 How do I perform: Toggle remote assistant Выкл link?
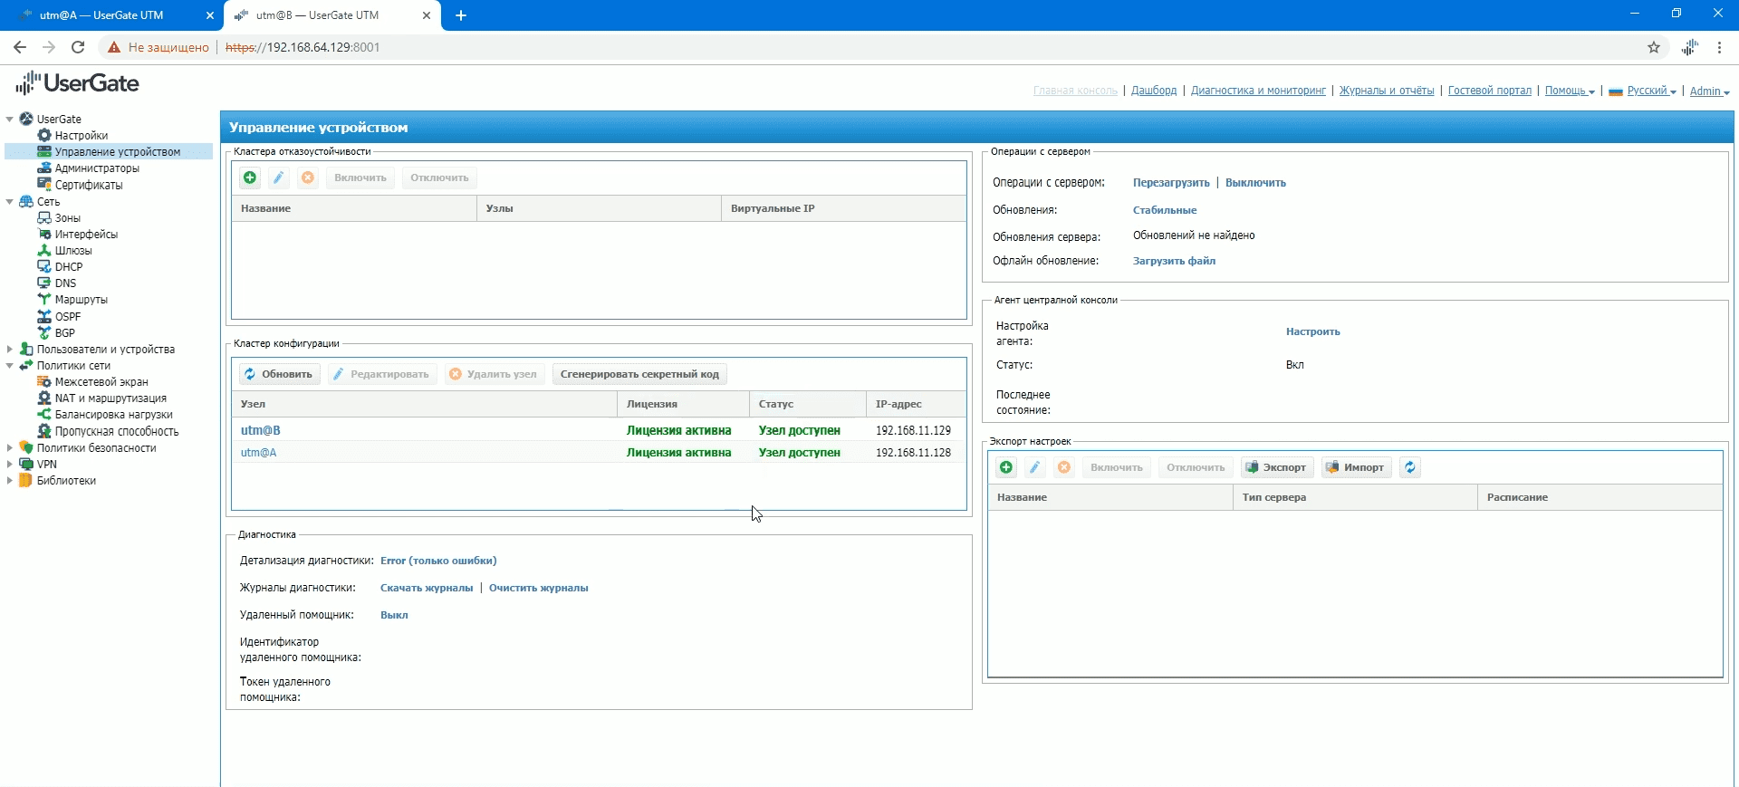click(394, 615)
